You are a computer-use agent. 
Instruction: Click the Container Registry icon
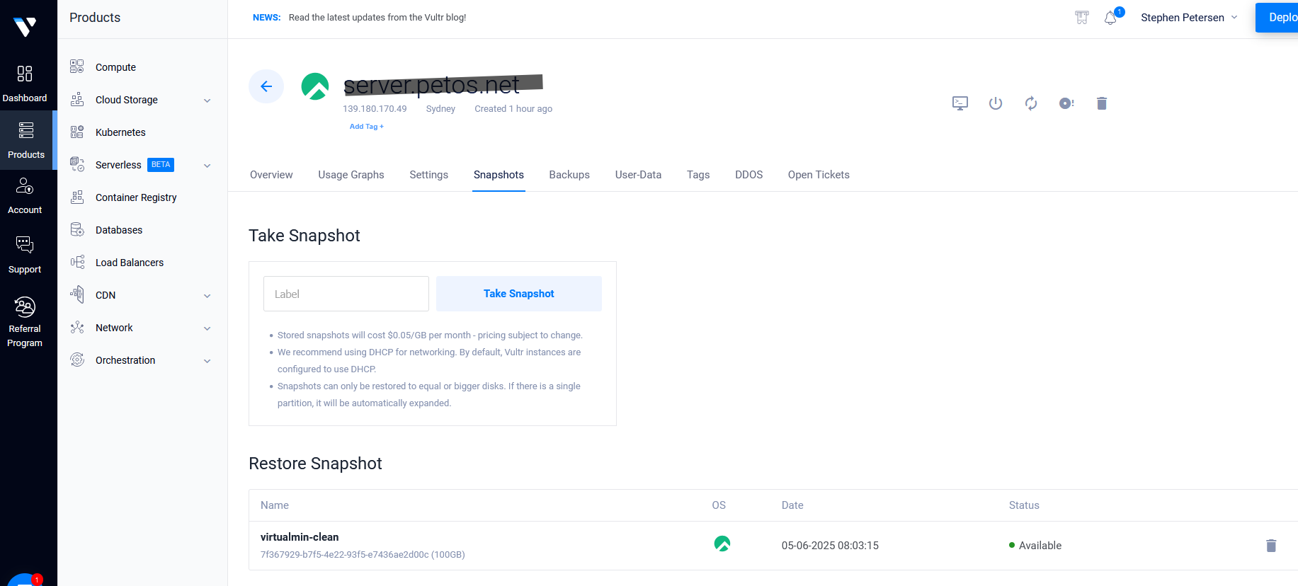click(x=77, y=197)
